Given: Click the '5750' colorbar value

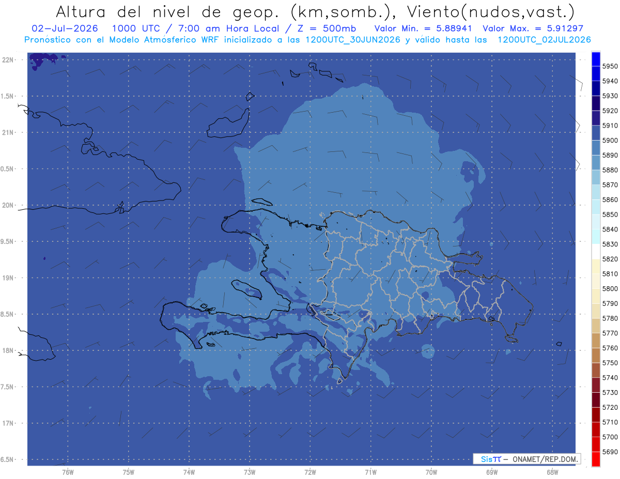Looking at the screenshot, I should (610, 363).
